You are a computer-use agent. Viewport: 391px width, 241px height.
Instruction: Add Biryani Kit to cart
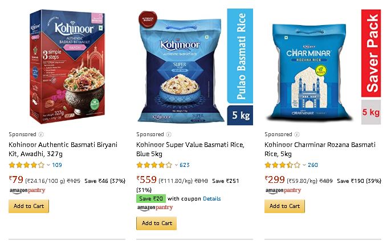point(28,206)
